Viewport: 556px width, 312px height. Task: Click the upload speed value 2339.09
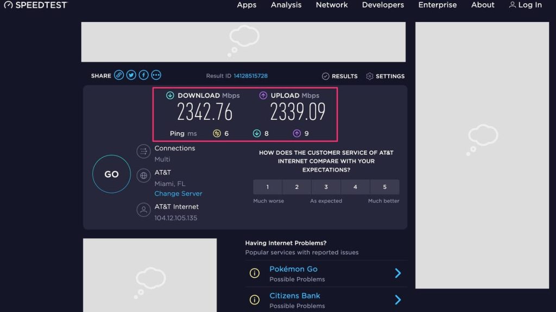298,112
